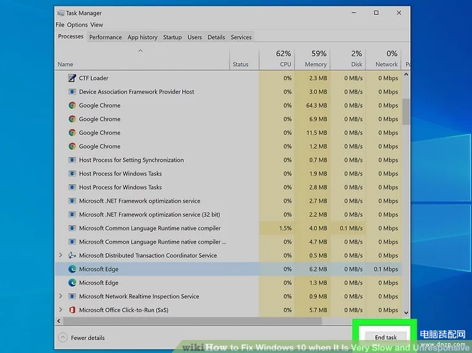Switch to the Performance tab
Viewport: 472px width, 353px height.
(x=105, y=37)
